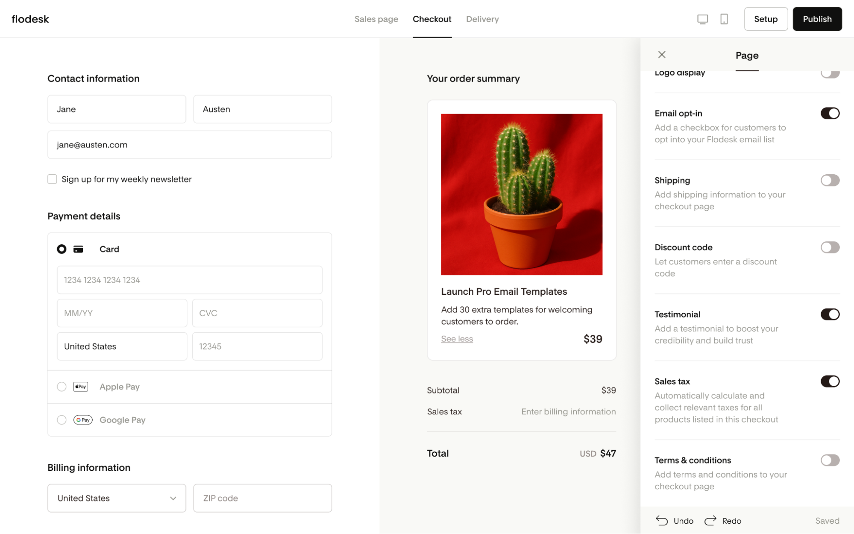Viewport: 854px width, 534px height.
Task: Turn on the Discount code toggle
Action: [x=830, y=247]
